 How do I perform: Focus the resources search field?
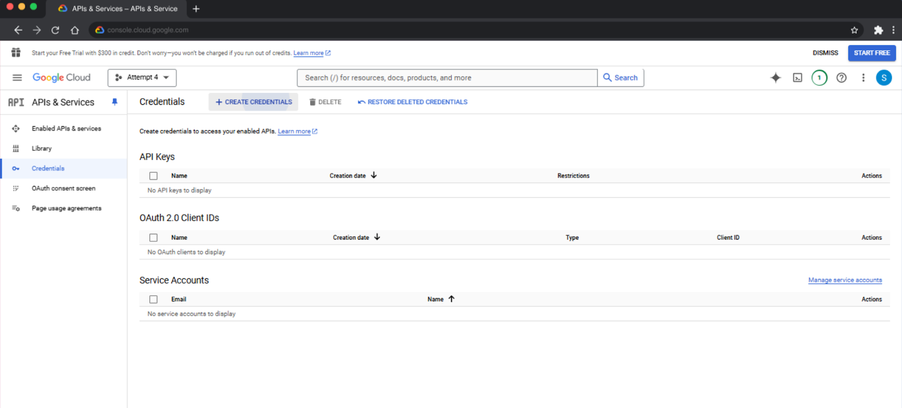click(x=447, y=78)
